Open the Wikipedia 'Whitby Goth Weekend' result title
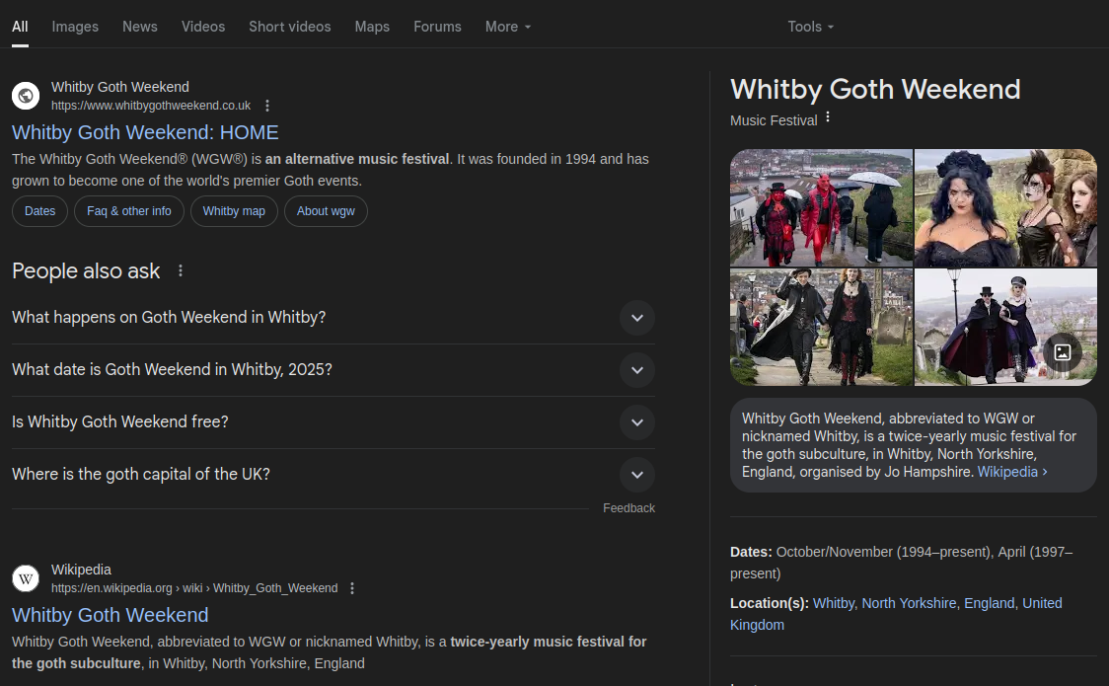Image resolution: width=1109 pixels, height=686 pixels. click(x=110, y=615)
